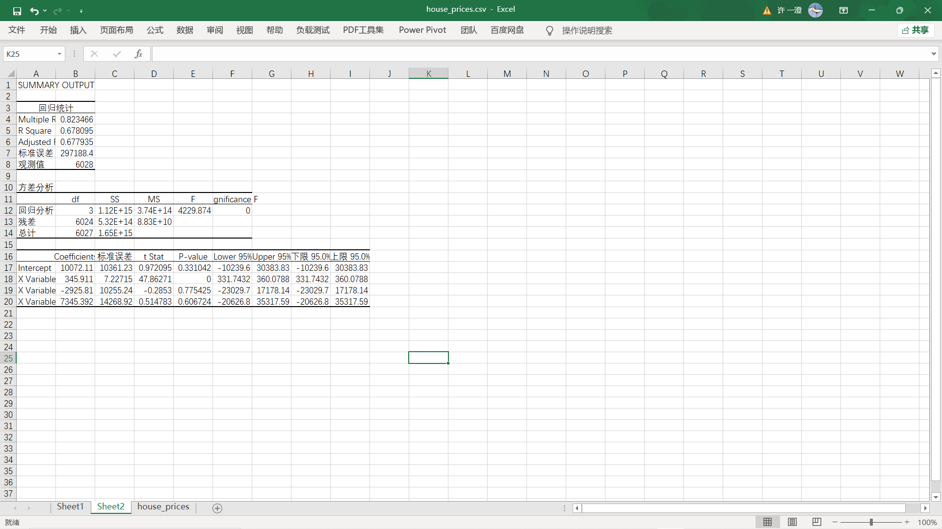Switch to Page Break Preview view icon
Viewport: 942px width, 529px height.
[816, 522]
